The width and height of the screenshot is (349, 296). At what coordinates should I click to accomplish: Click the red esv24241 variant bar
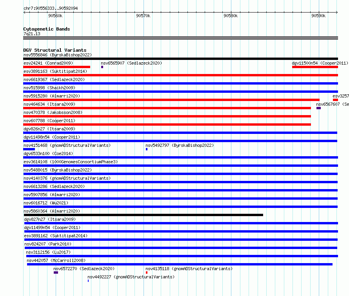[x=57, y=67]
